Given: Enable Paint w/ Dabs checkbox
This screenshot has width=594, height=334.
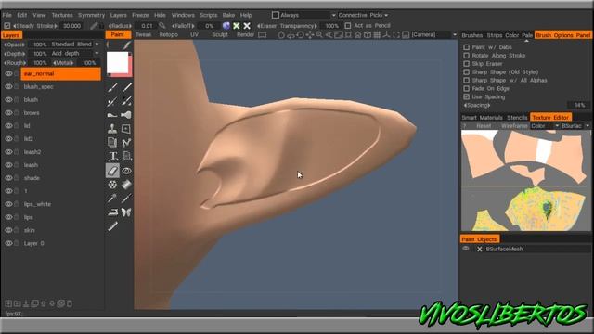Looking at the screenshot, I should tap(466, 47).
